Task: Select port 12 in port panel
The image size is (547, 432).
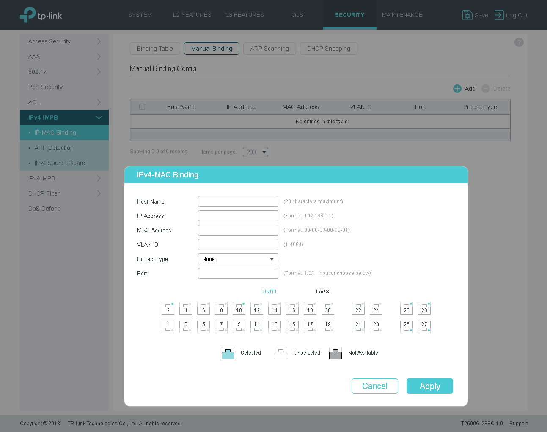Action: [257, 308]
